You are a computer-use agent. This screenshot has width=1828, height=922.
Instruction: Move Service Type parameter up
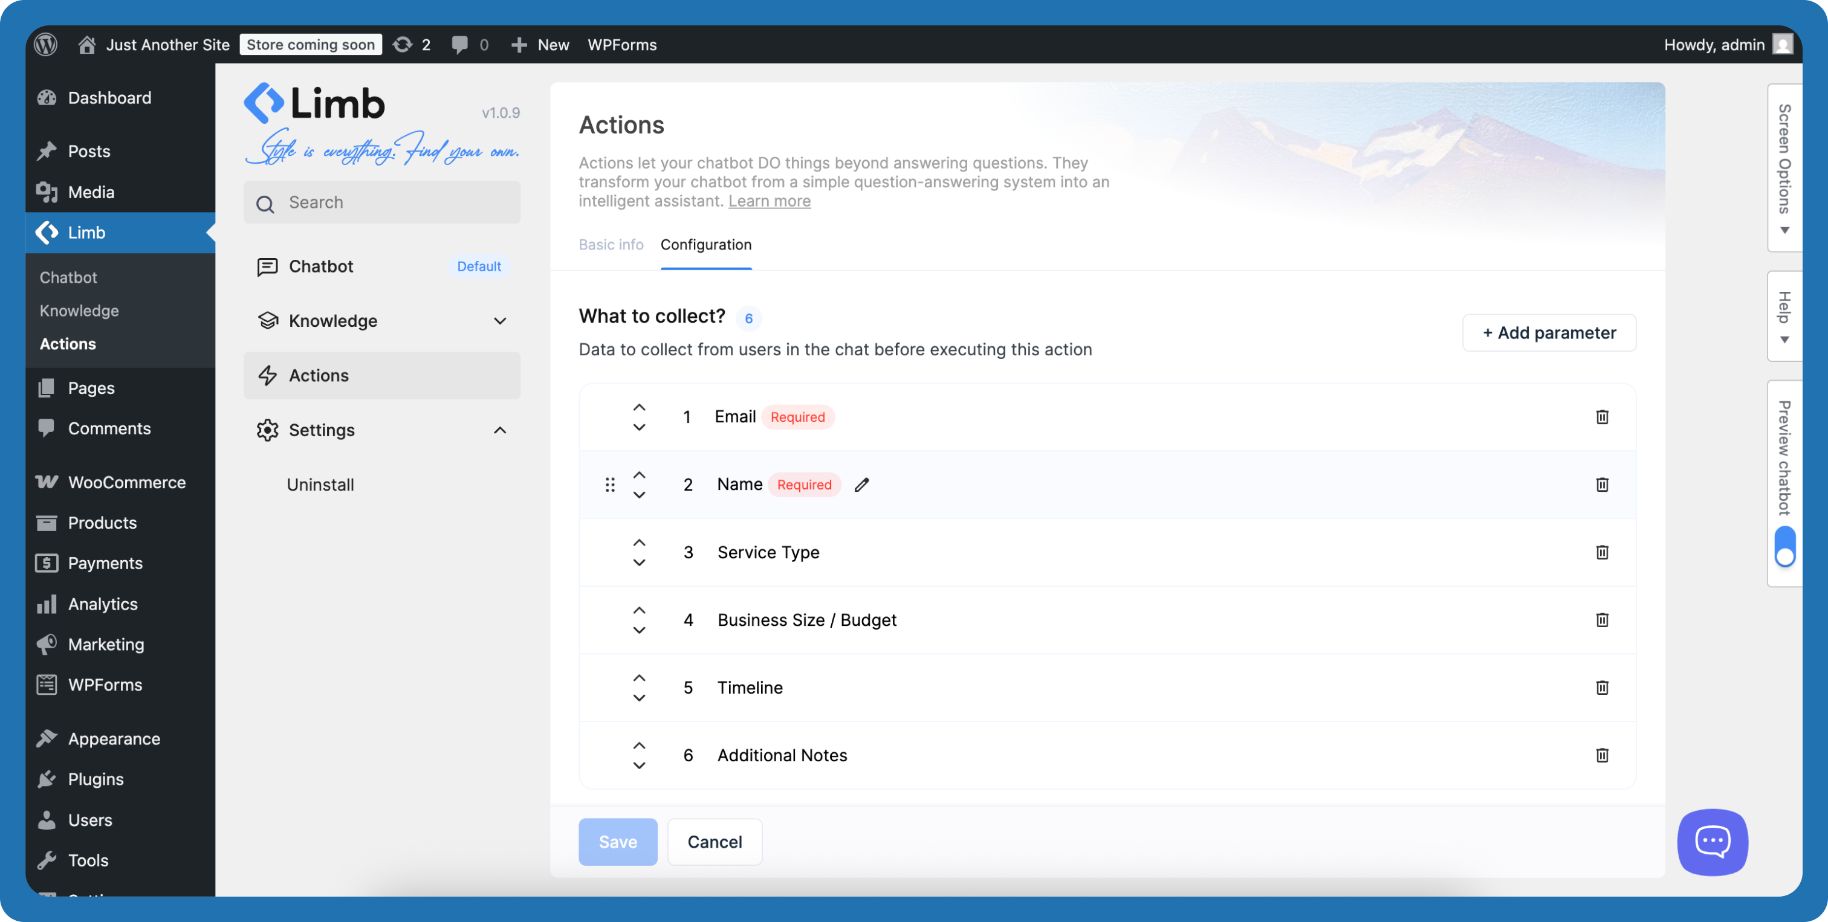point(639,543)
